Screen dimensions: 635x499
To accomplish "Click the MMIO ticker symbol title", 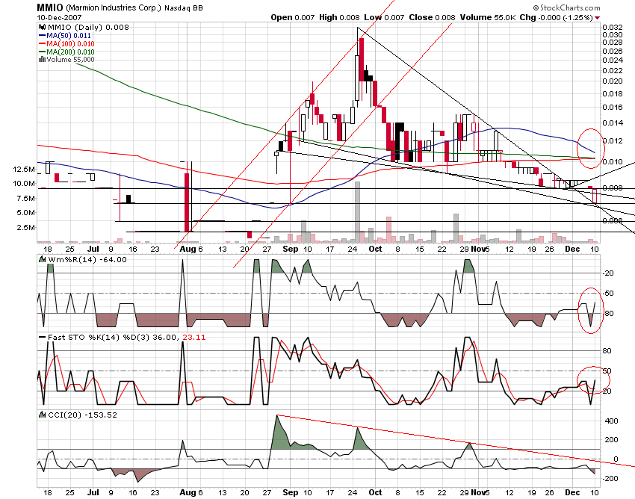I will [50, 7].
